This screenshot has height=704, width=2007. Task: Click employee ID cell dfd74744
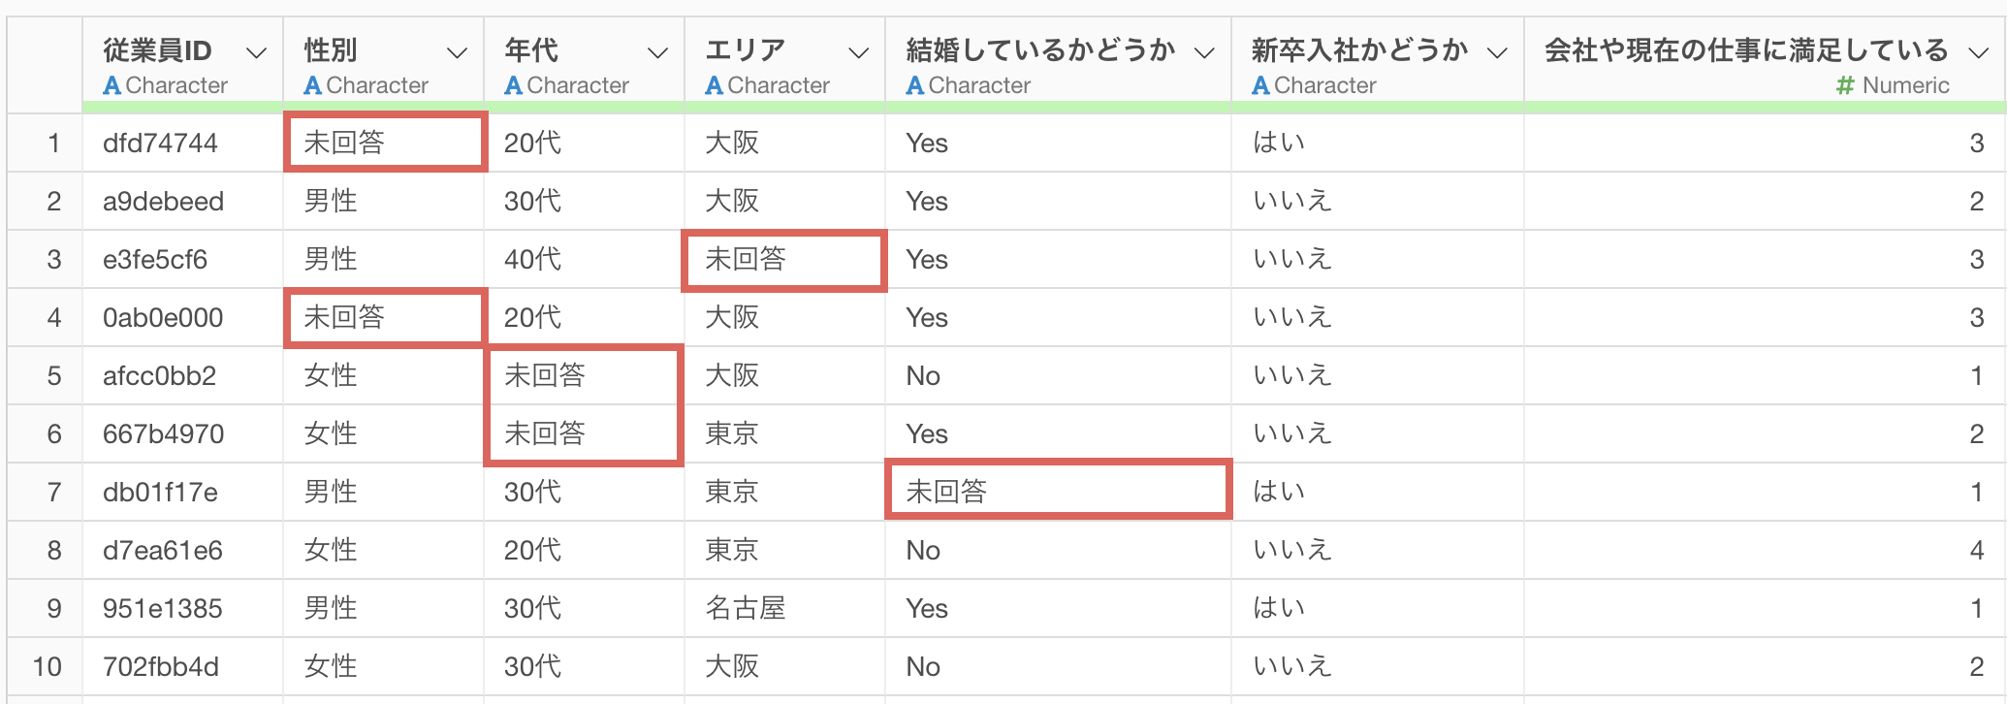point(160,143)
